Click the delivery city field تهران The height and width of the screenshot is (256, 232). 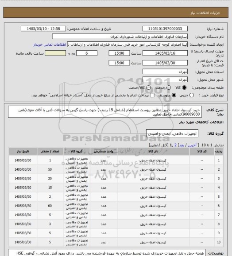click(165, 80)
